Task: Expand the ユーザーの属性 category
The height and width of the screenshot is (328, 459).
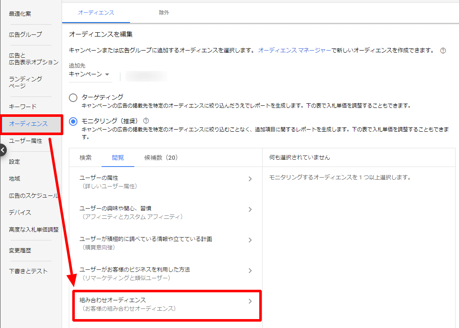Action: (x=166, y=182)
